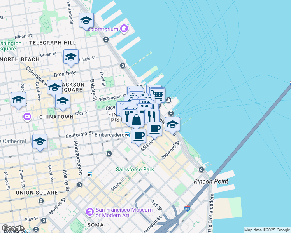Click the Exploratorium place label
The width and height of the screenshot is (291, 233).
tap(102, 29)
